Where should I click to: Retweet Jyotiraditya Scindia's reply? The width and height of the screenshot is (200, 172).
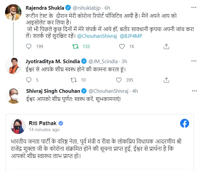(73, 80)
